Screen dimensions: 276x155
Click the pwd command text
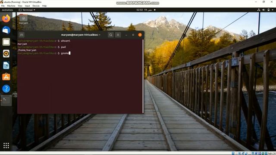coord(63,47)
